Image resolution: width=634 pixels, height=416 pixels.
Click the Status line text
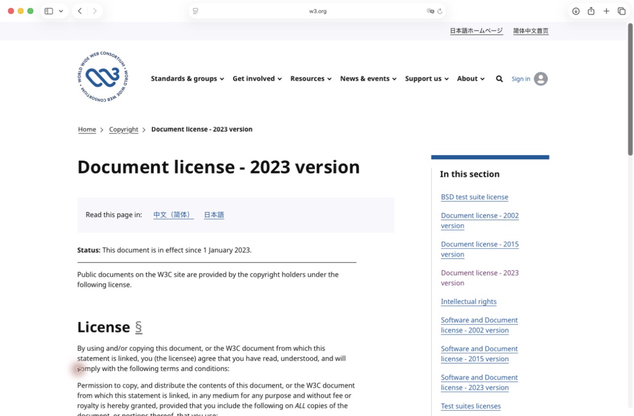pyautogui.click(x=164, y=250)
